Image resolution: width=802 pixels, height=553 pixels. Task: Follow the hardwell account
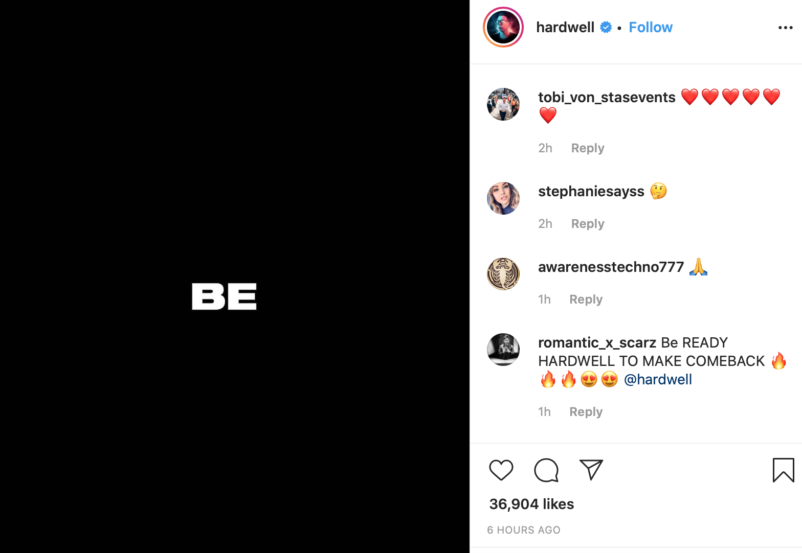(650, 28)
